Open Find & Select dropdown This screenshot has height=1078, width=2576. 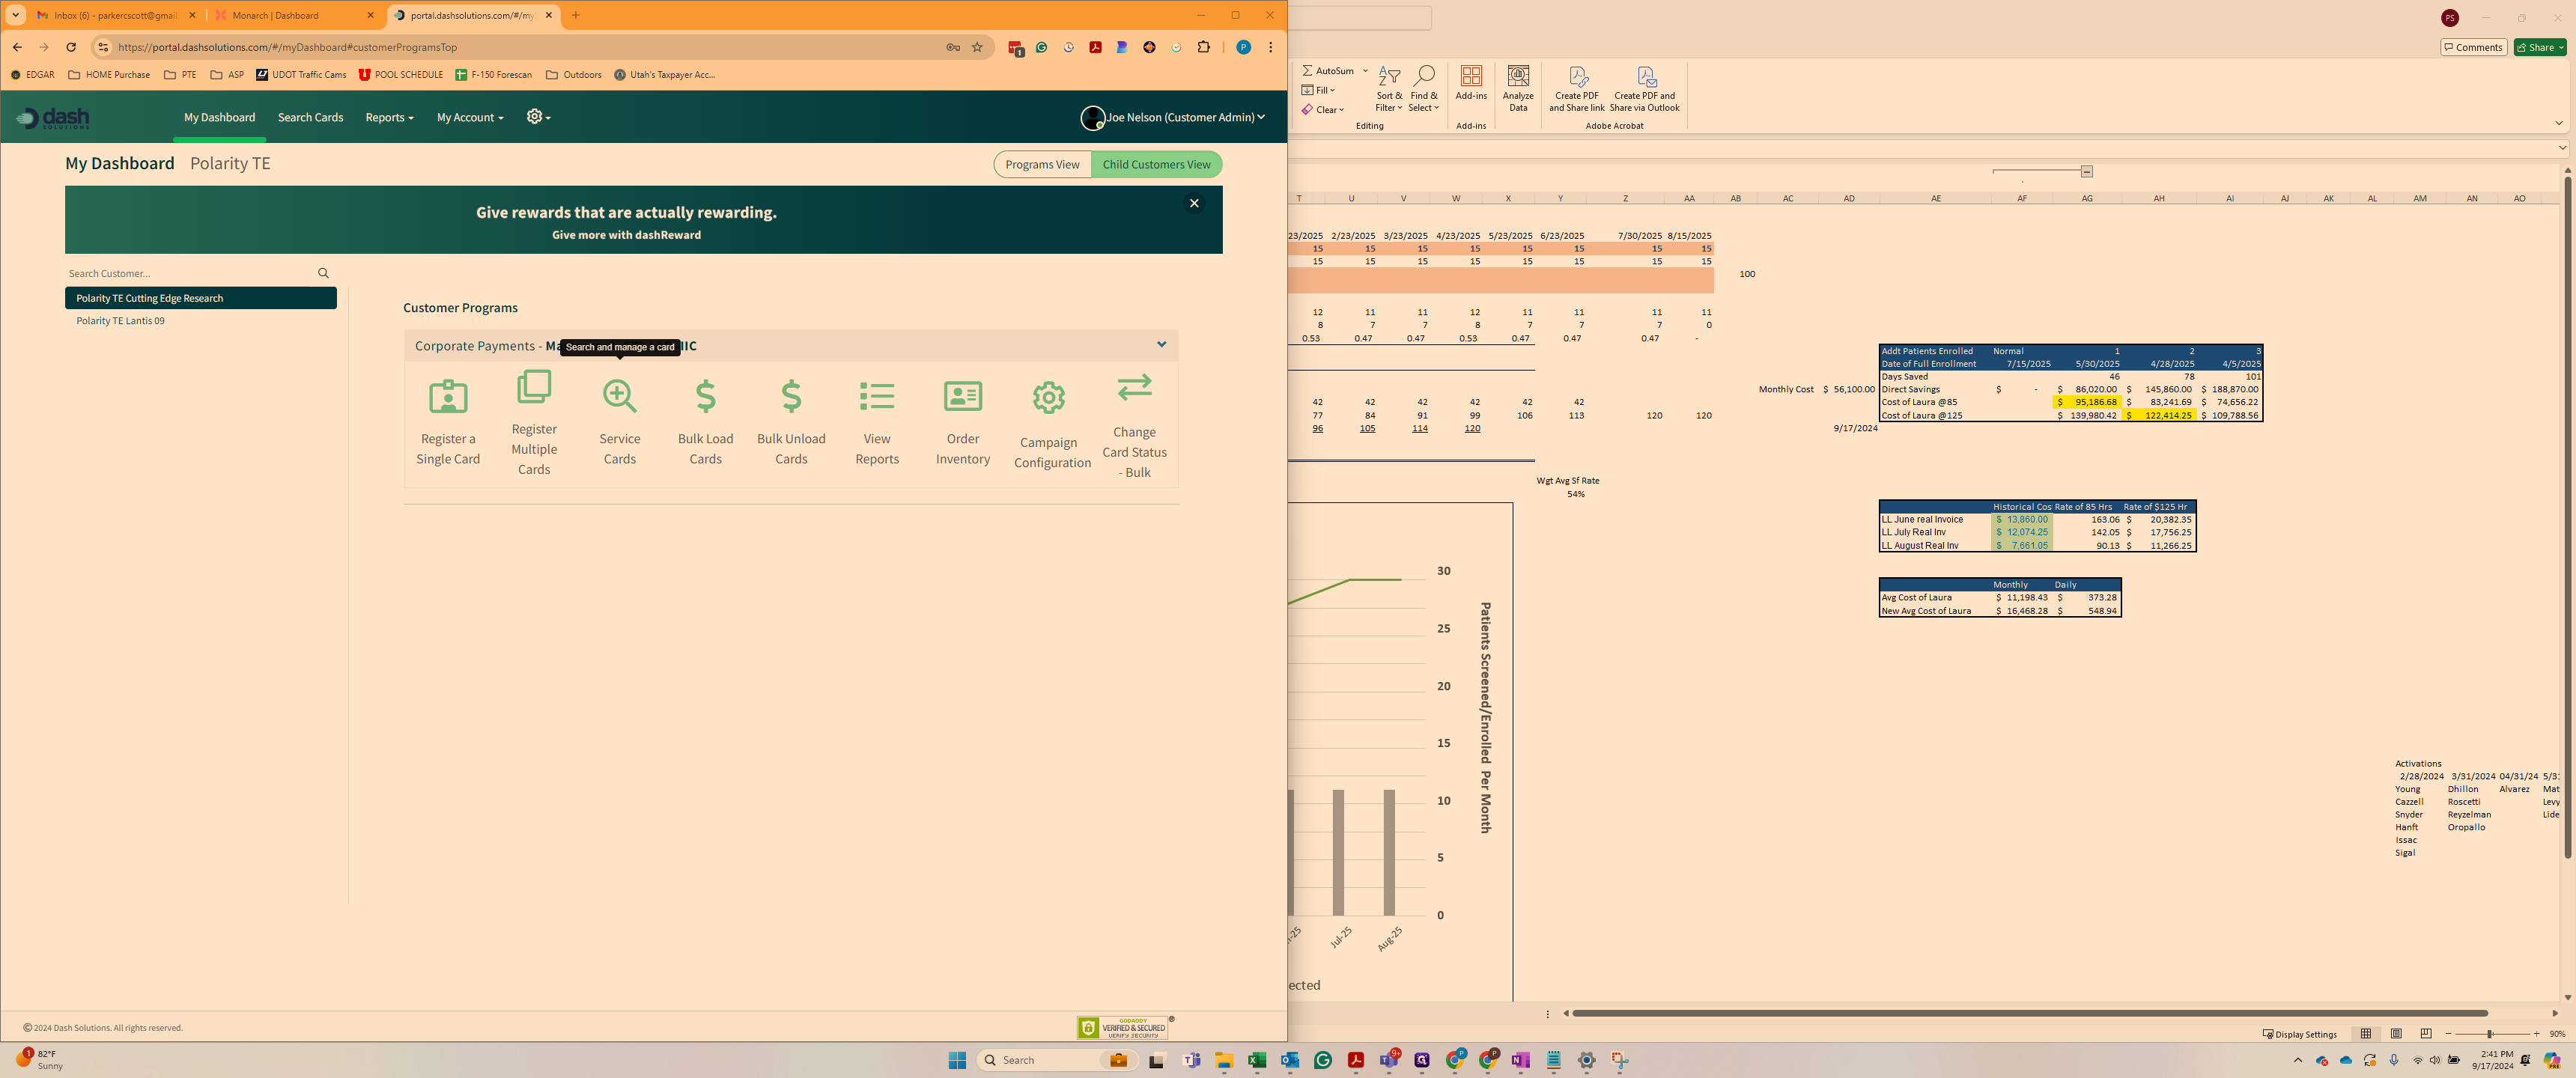pos(1423,89)
